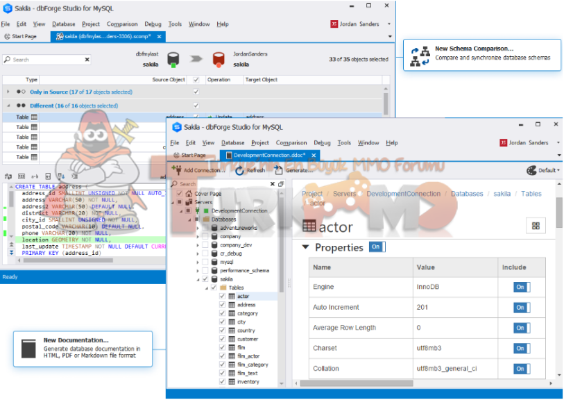564x400 pixels.
Task: Click the folder icon beside Tables in the tree
Action: tap(223, 287)
